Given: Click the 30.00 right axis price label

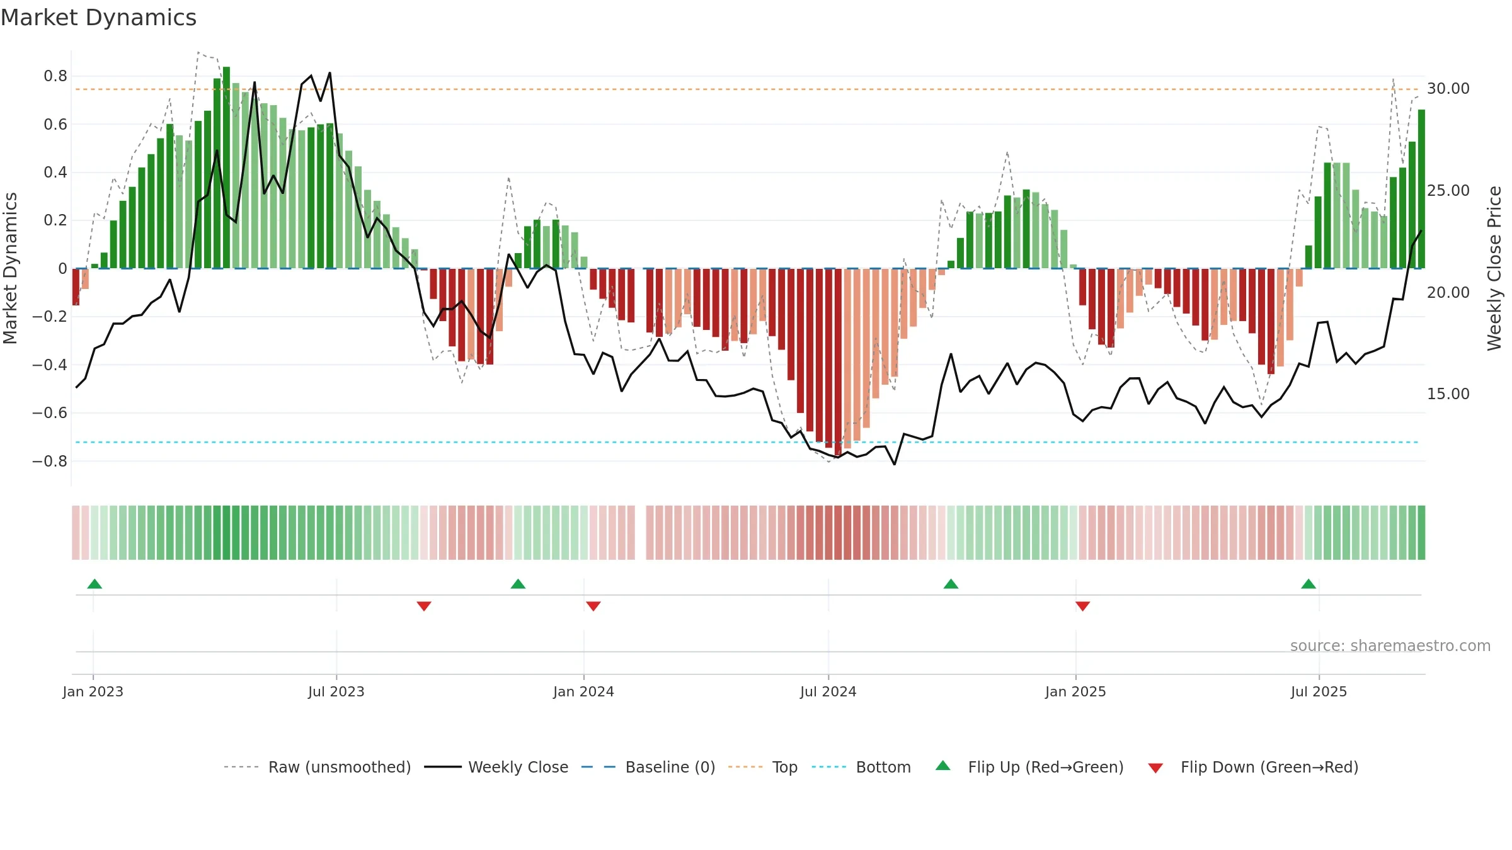Looking at the screenshot, I should click(x=1448, y=89).
